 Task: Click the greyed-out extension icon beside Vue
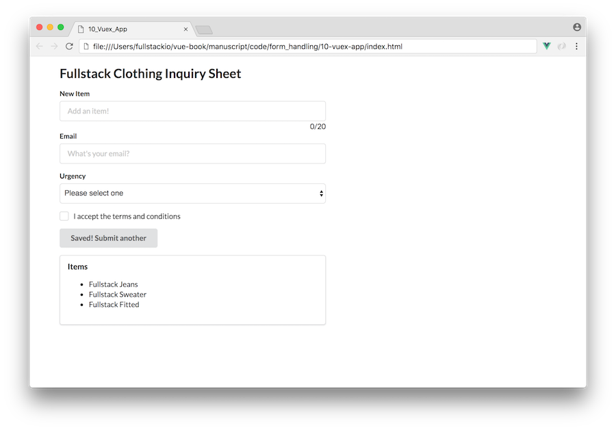pyautogui.click(x=561, y=46)
